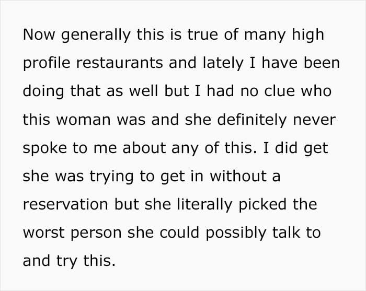Click the word "spoke" starting fifth line
366x291 pixels.
tap(44, 148)
